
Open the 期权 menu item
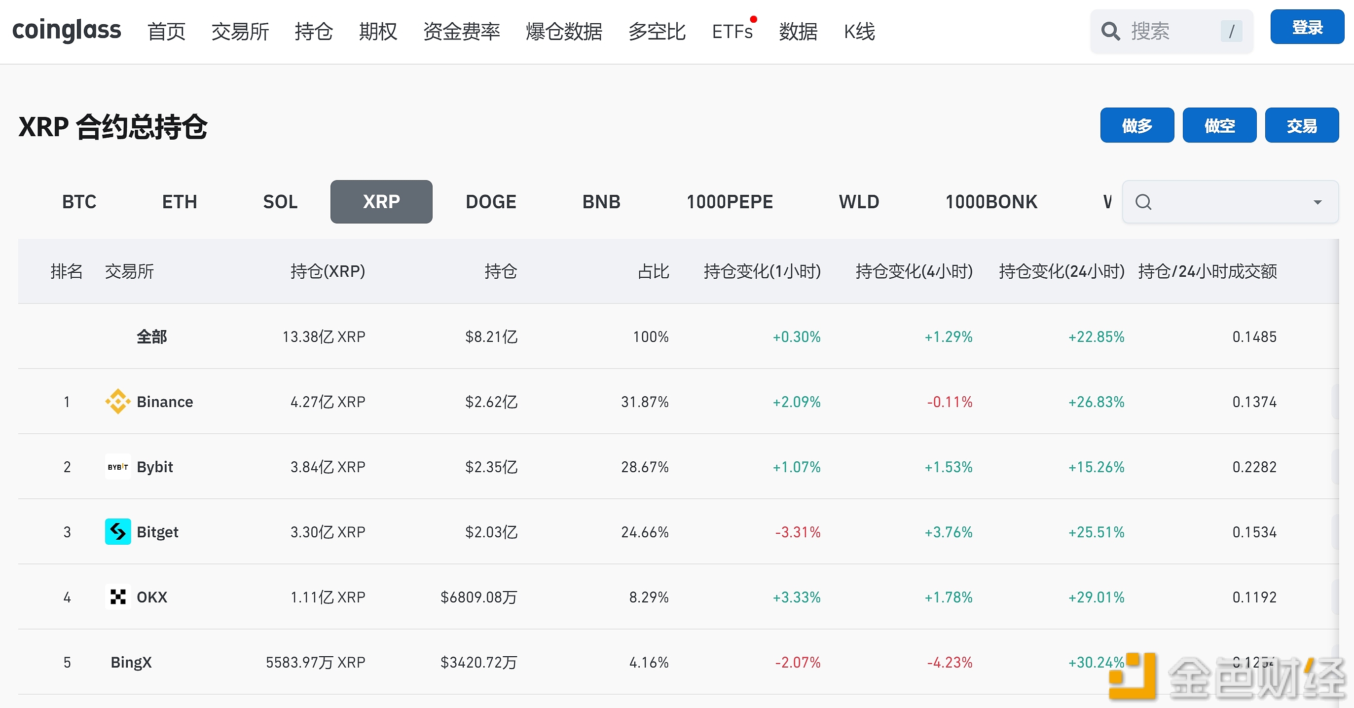click(x=378, y=31)
